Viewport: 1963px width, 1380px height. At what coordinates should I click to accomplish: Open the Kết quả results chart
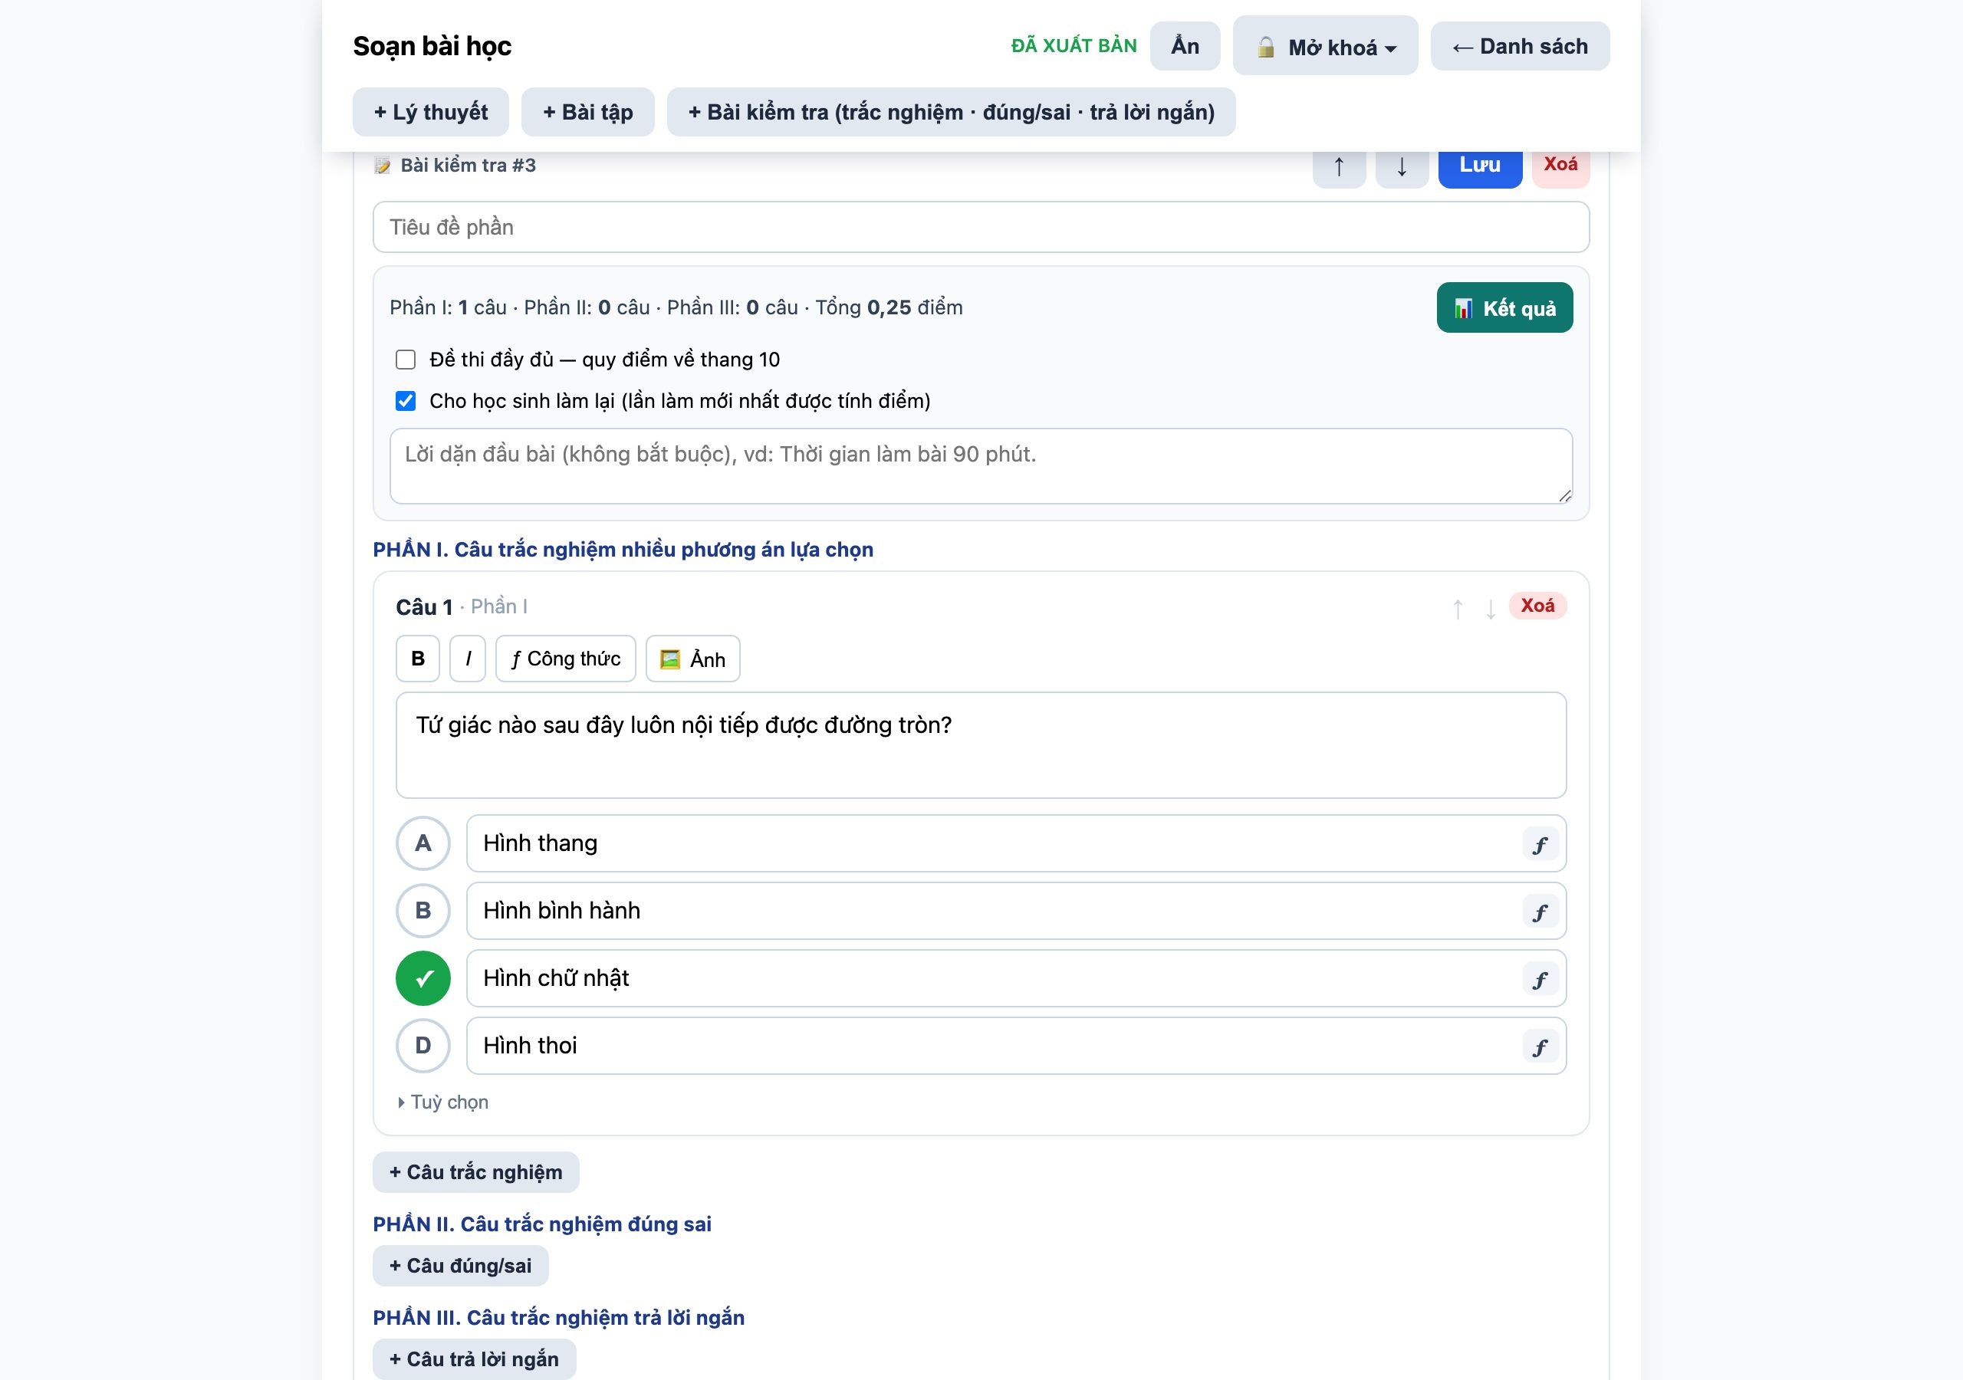click(x=1504, y=307)
